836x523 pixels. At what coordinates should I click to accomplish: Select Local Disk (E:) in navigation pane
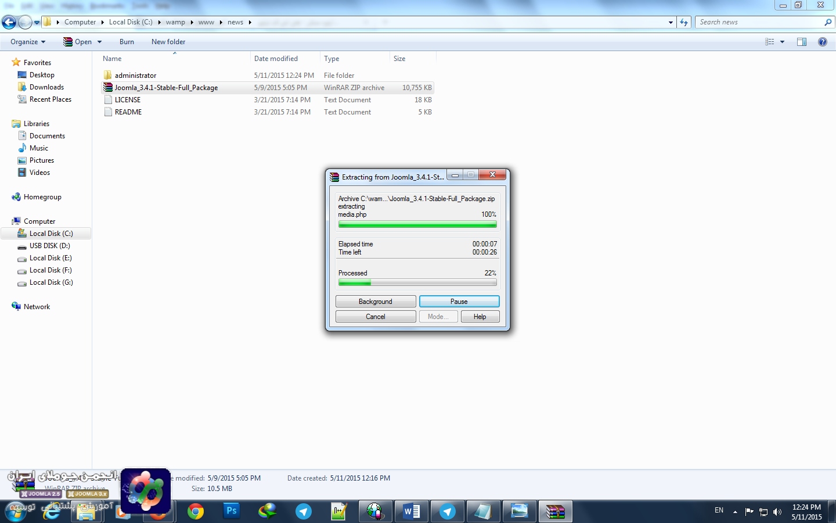(51, 258)
